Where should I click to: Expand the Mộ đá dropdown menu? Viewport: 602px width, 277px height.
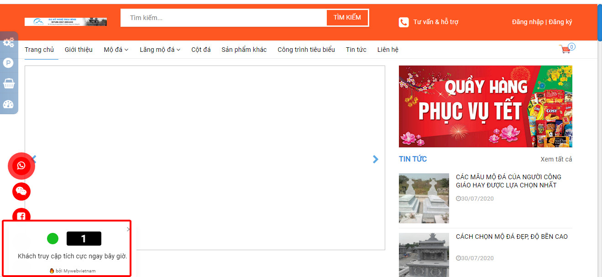116,50
